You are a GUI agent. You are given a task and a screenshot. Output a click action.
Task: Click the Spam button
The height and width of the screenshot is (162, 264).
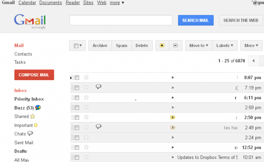(122, 46)
